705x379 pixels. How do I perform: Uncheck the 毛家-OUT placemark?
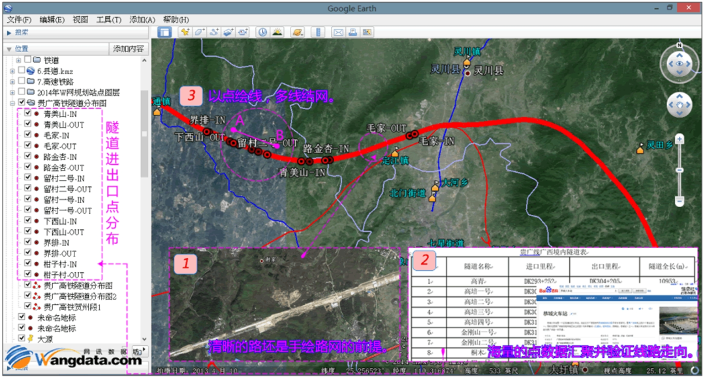pos(28,146)
